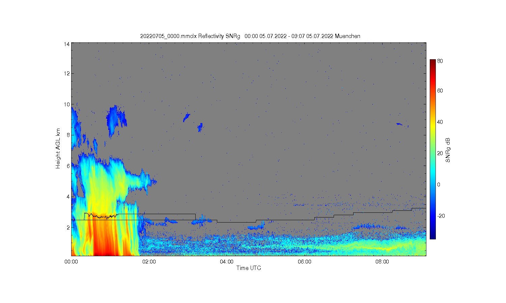Click the Height AGL km axis label
Viewport: 506px width, 303px height.
[58, 148]
